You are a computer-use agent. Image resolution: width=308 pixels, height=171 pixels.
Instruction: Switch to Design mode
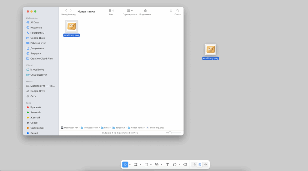[x=200, y=164]
